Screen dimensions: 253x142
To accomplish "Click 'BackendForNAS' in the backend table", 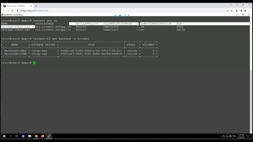I will (x=15, y=51).
